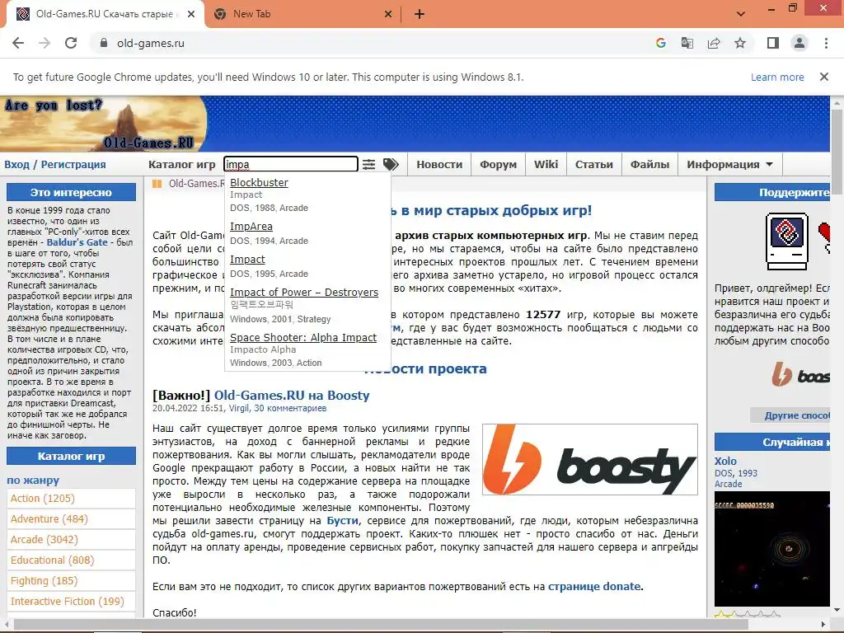Click the large Boosty logo image

point(590,459)
